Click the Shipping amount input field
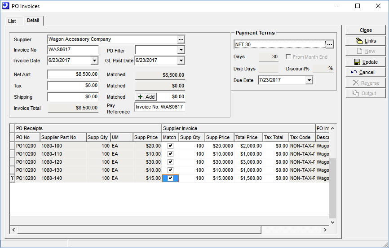 [73, 96]
